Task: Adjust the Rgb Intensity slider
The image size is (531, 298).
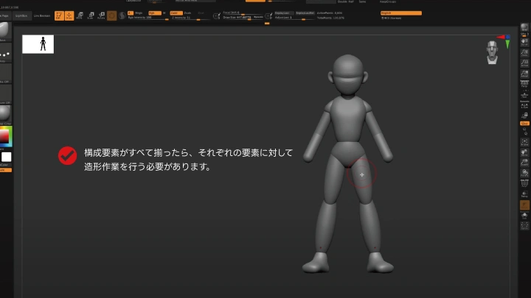Action: point(148,18)
